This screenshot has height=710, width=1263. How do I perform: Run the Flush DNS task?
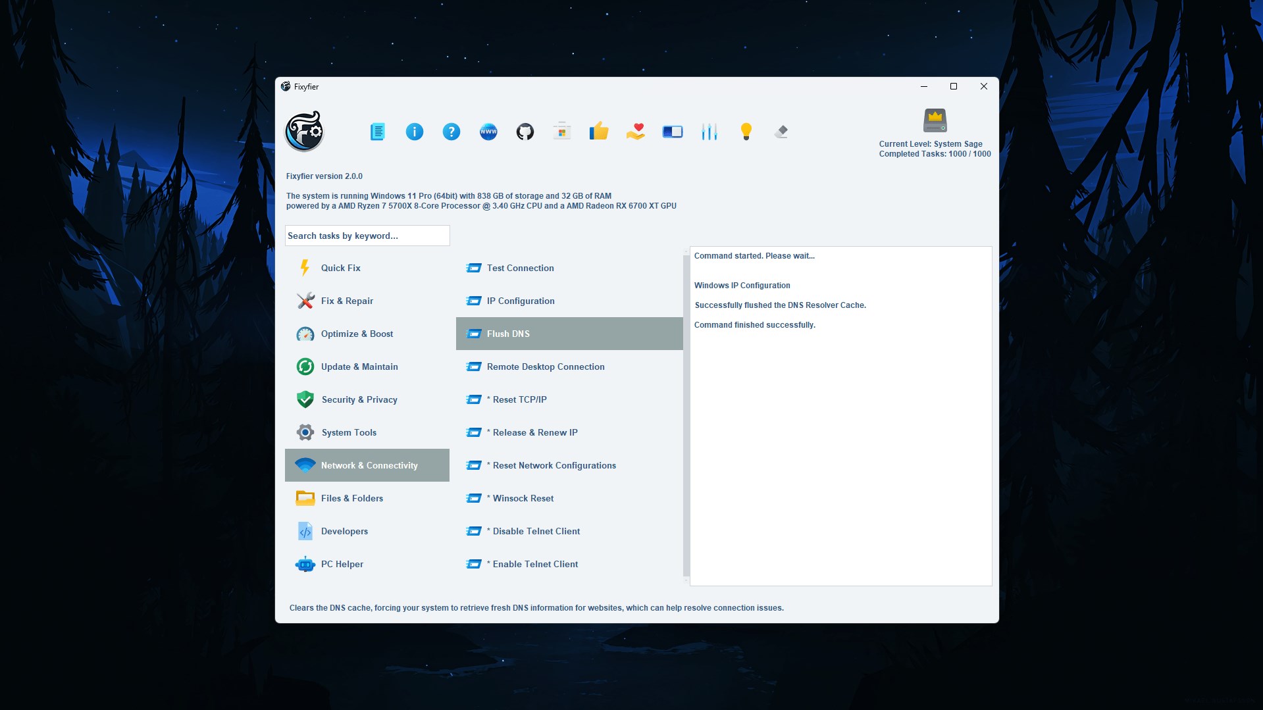pos(569,334)
